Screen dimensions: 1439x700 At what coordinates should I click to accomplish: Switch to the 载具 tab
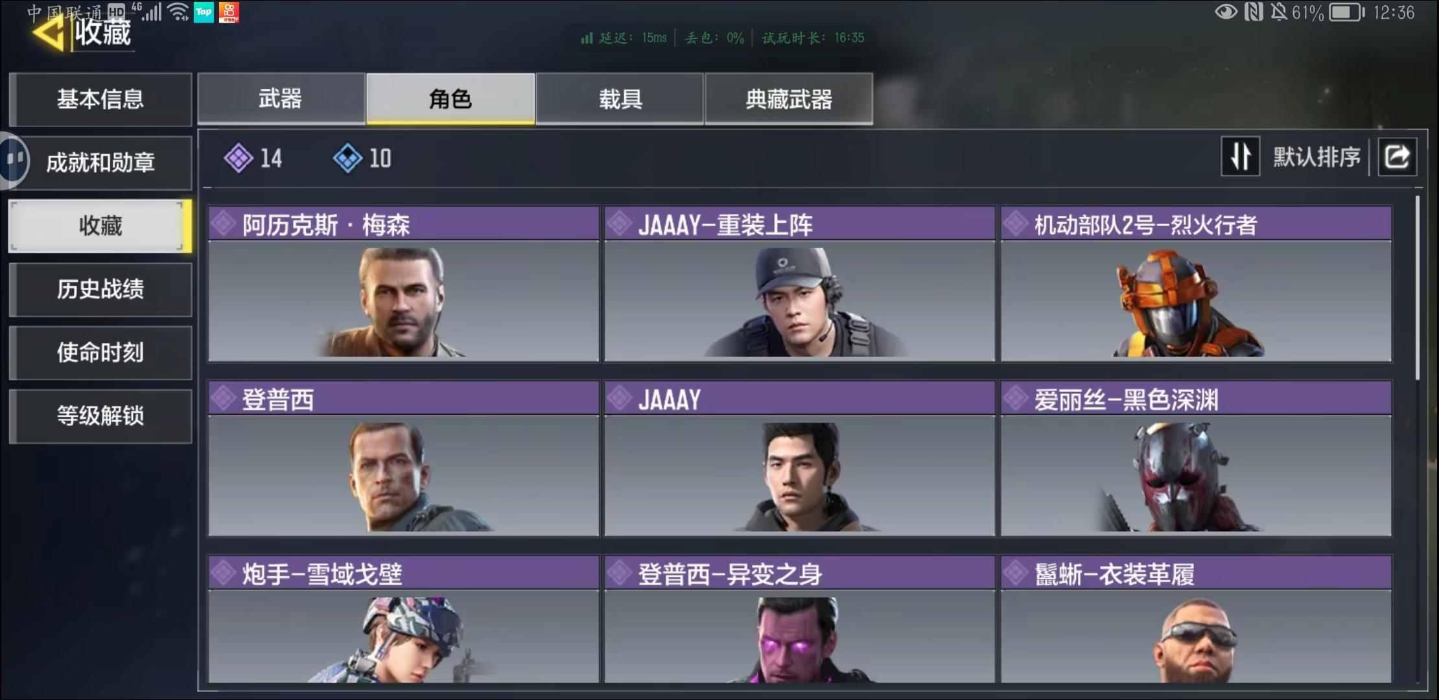click(620, 99)
